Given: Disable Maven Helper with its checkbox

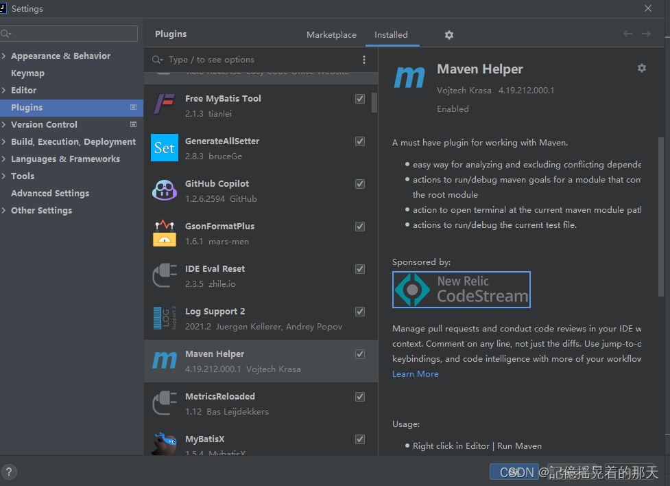Looking at the screenshot, I should pyautogui.click(x=360, y=354).
